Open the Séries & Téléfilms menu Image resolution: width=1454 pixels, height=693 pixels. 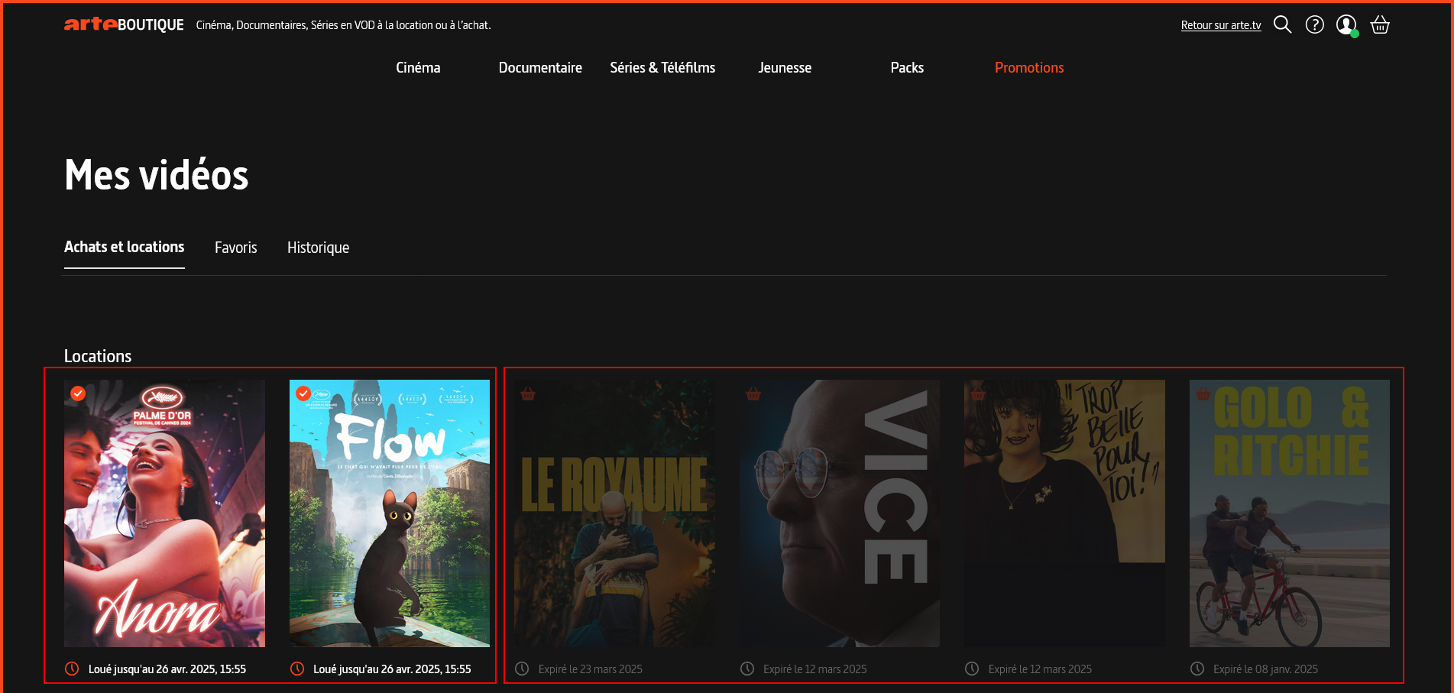(x=662, y=67)
